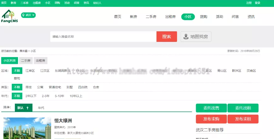The height and width of the screenshot is (139, 274).
Task: Sort listings by 年代
Action: 41,108
